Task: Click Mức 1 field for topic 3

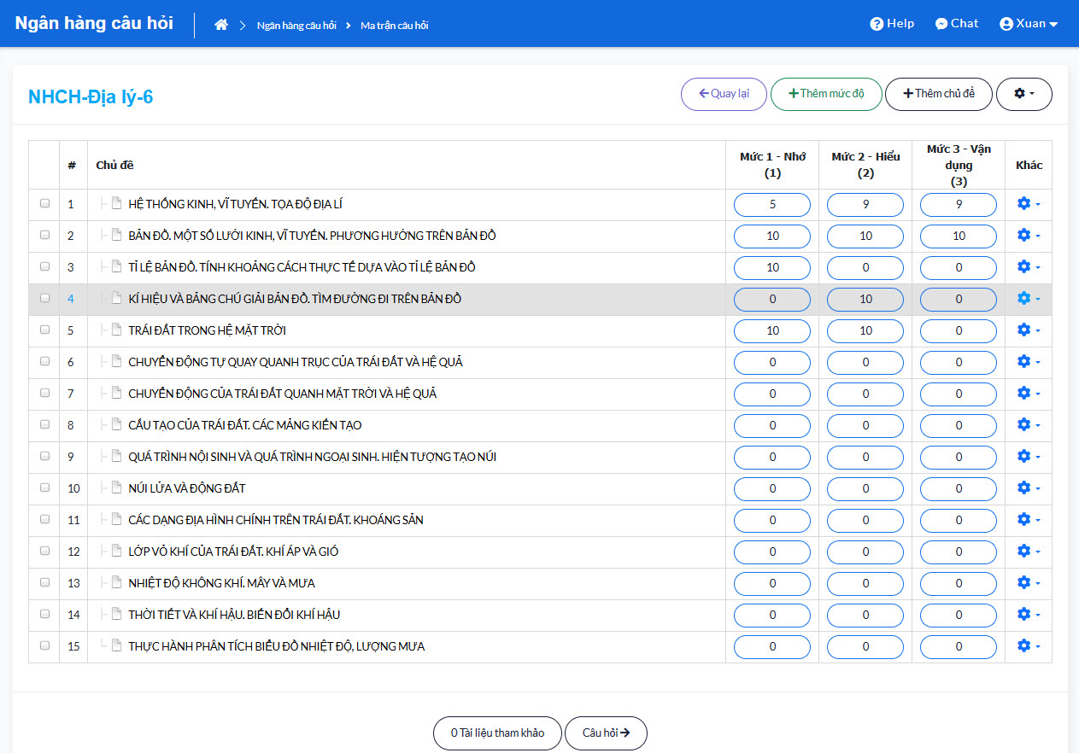Action: 772,268
